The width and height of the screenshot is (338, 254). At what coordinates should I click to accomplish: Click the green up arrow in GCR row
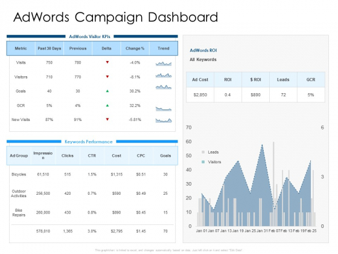[x=107, y=105]
